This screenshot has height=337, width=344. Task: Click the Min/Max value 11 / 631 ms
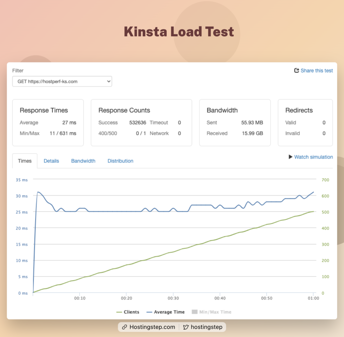[63, 133]
